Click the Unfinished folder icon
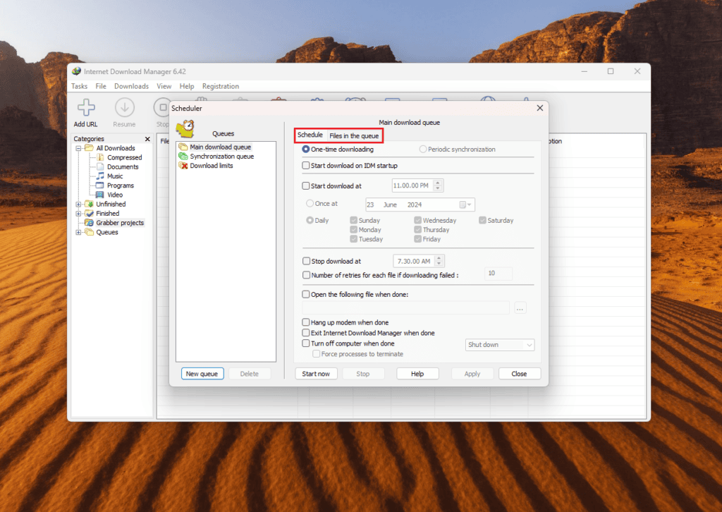The width and height of the screenshot is (722, 512). (90, 204)
